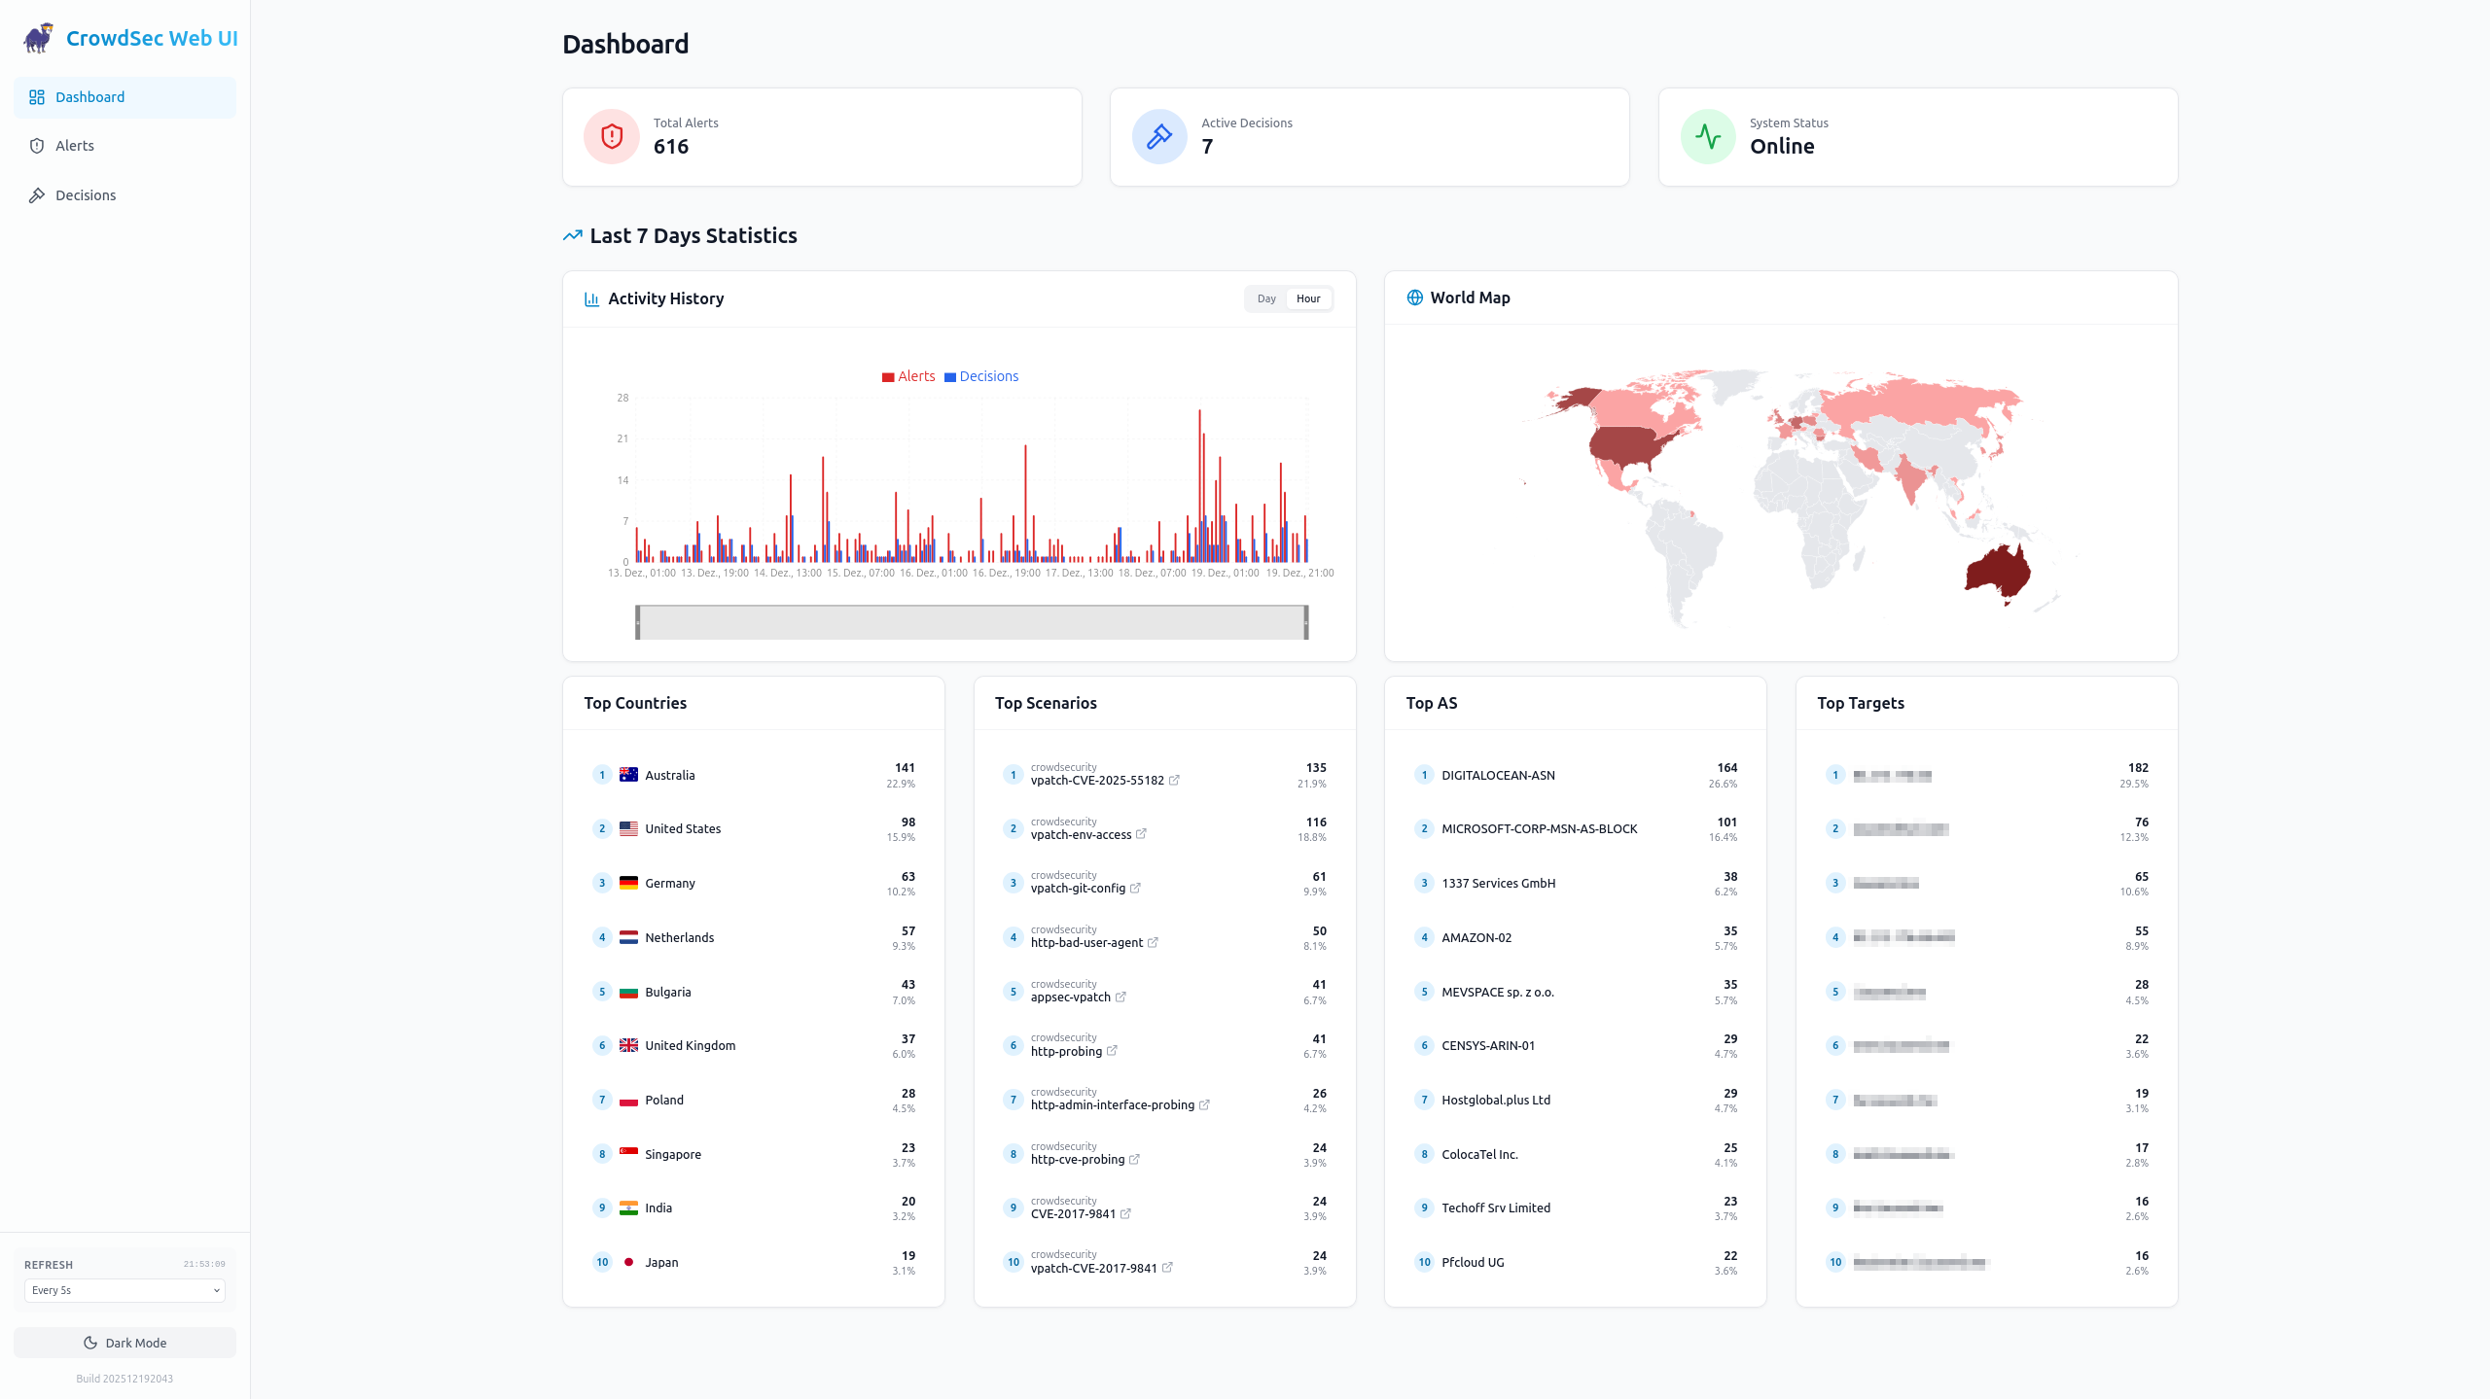The height and width of the screenshot is (1400, 2490).
Task: Click the CrowdSec camel logo
Action: coord(36,37)
